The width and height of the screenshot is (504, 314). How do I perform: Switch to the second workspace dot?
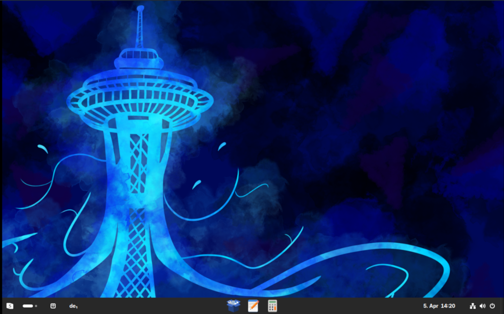(36, 306)
